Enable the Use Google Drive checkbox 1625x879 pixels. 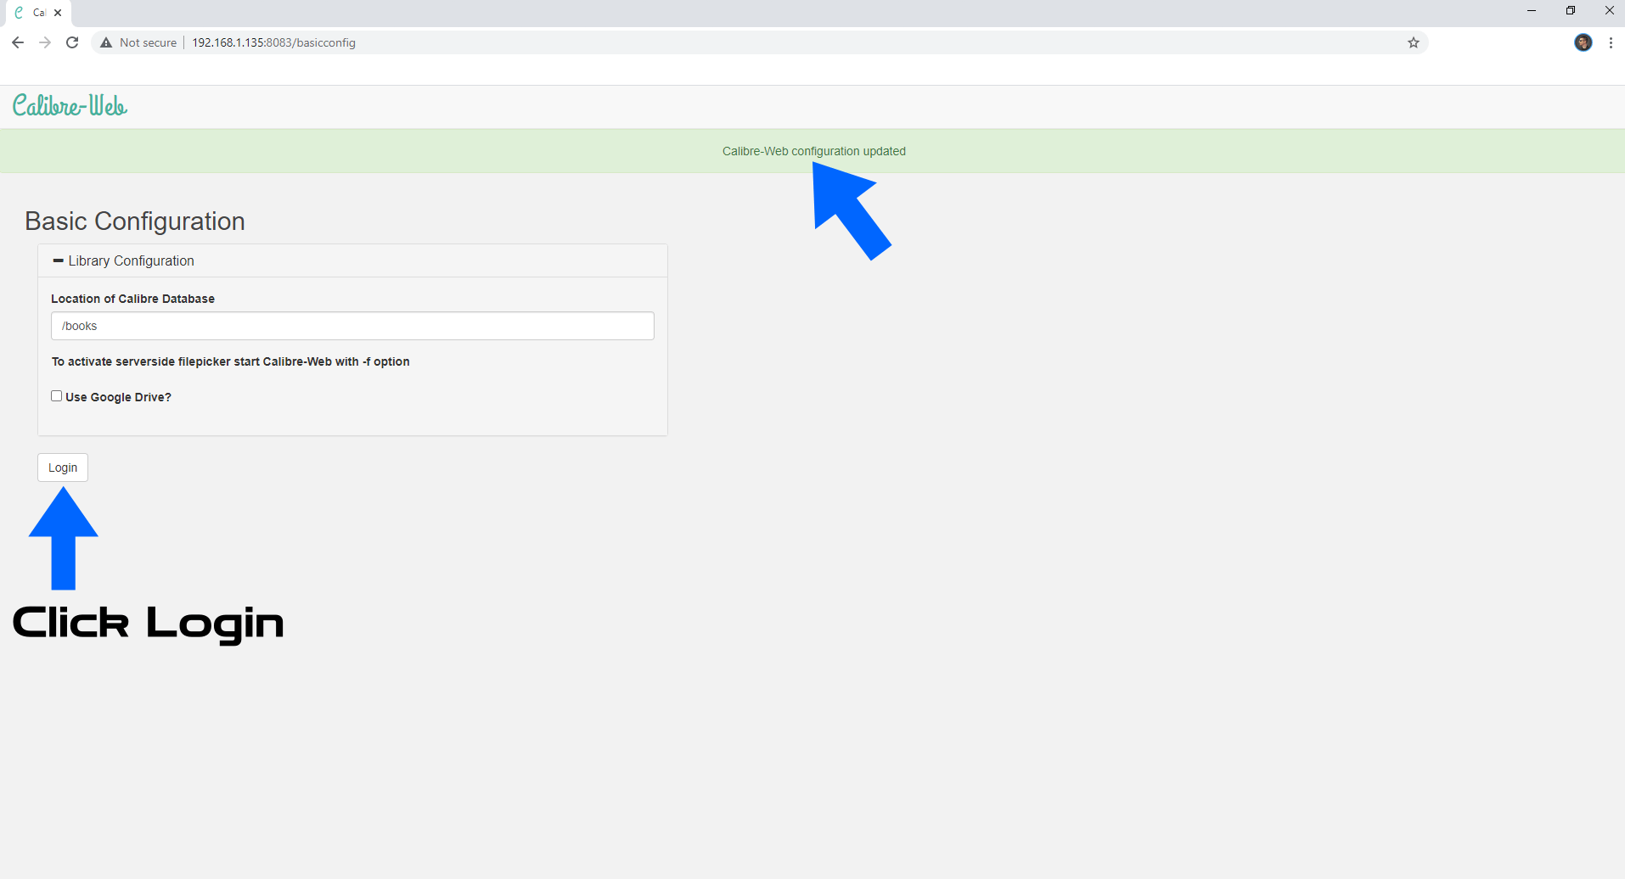point(57,396)
